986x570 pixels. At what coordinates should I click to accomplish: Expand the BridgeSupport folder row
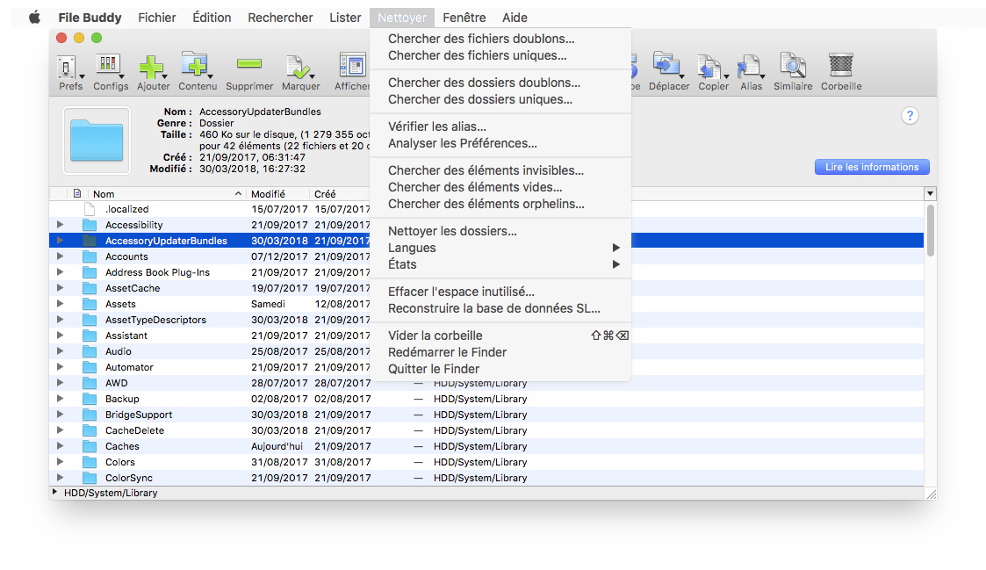60,414
